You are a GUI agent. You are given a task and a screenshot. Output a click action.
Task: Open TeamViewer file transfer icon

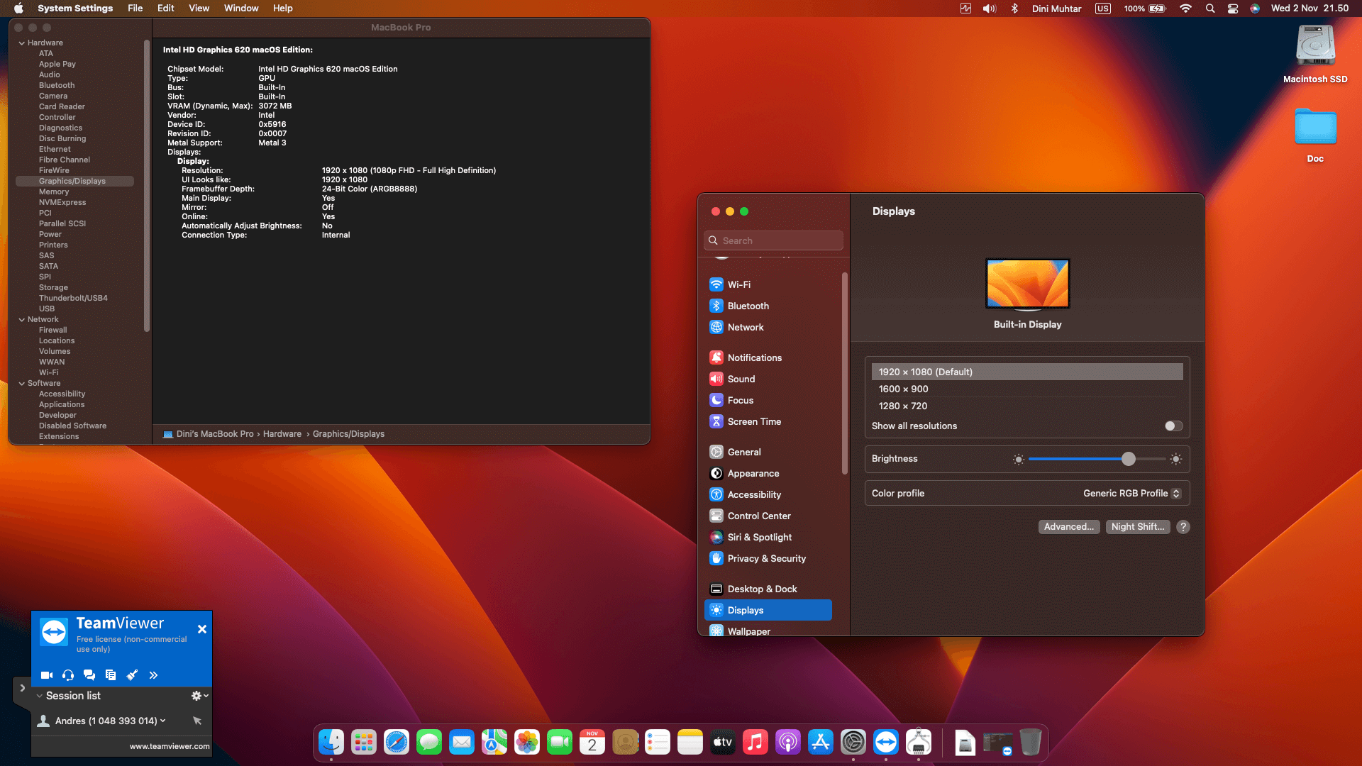click(x=111, y=675)
